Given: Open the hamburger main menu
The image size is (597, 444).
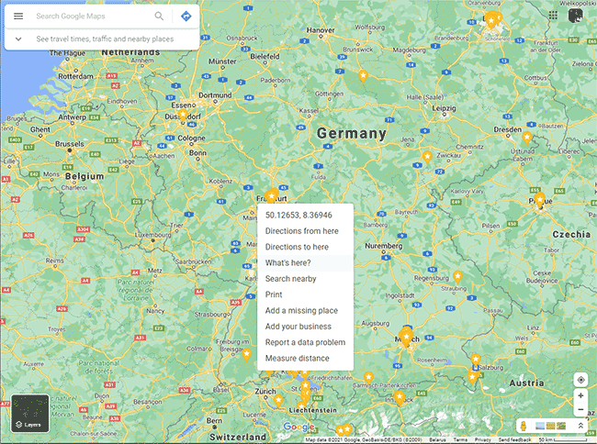Looking at the screenshot, I should [18, 16].
